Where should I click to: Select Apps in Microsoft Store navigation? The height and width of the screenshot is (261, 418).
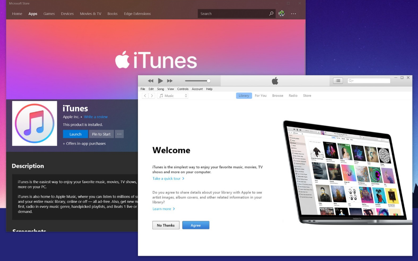[33, 14]
